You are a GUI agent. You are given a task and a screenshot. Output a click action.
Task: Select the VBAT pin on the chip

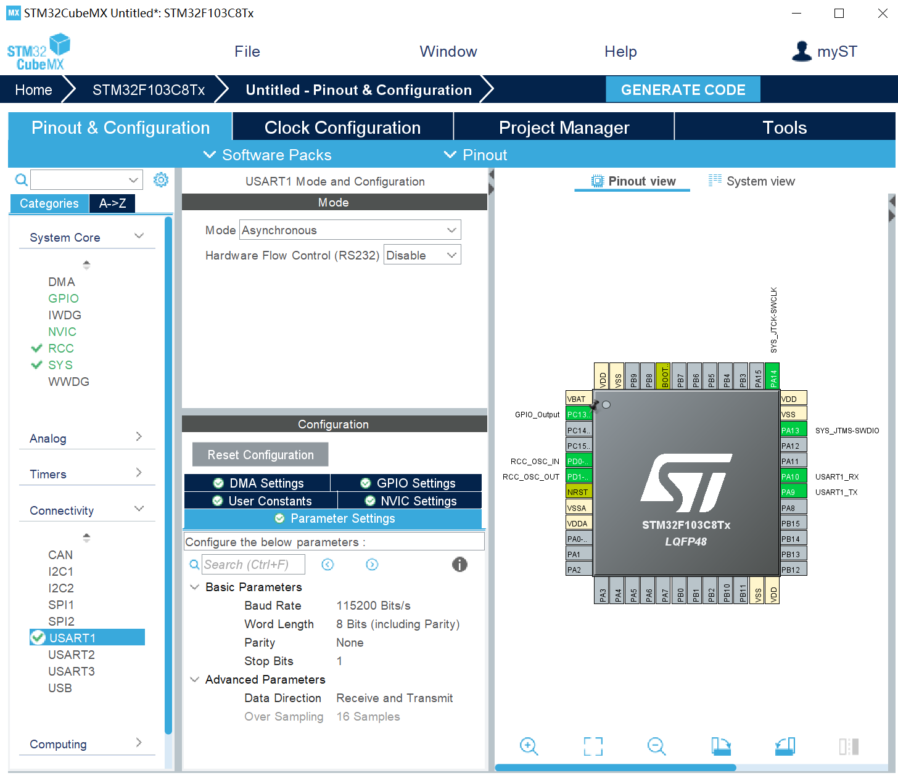click(579, 399)
